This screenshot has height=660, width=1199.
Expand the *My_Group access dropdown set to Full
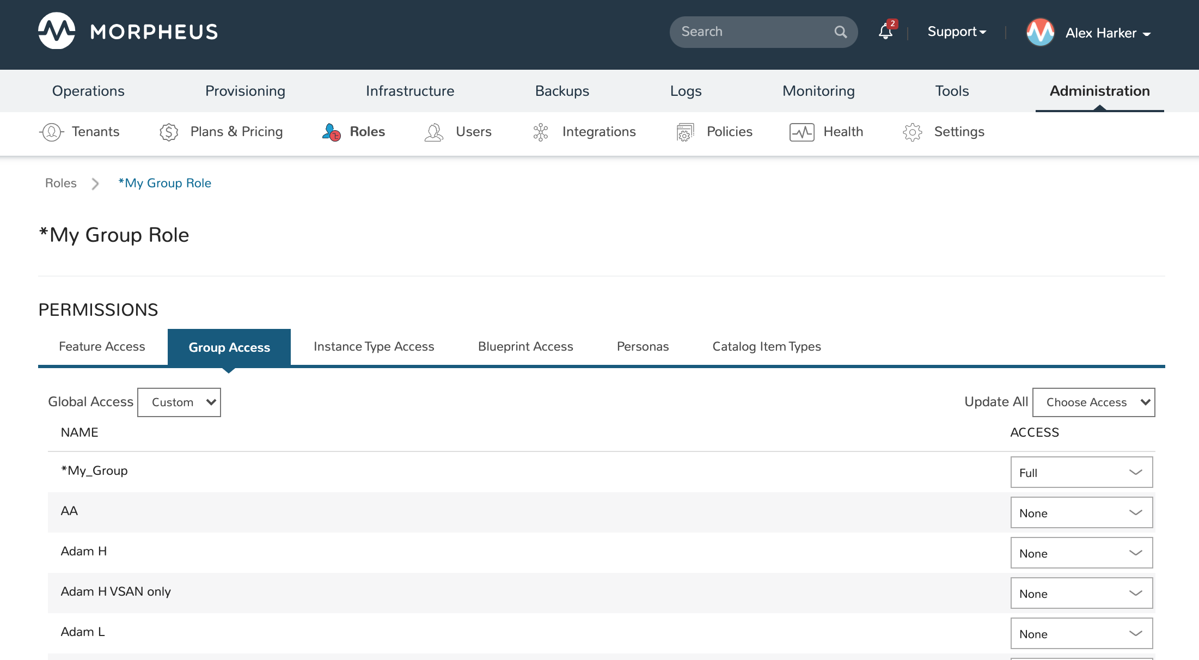click(x=1081, y=472)
